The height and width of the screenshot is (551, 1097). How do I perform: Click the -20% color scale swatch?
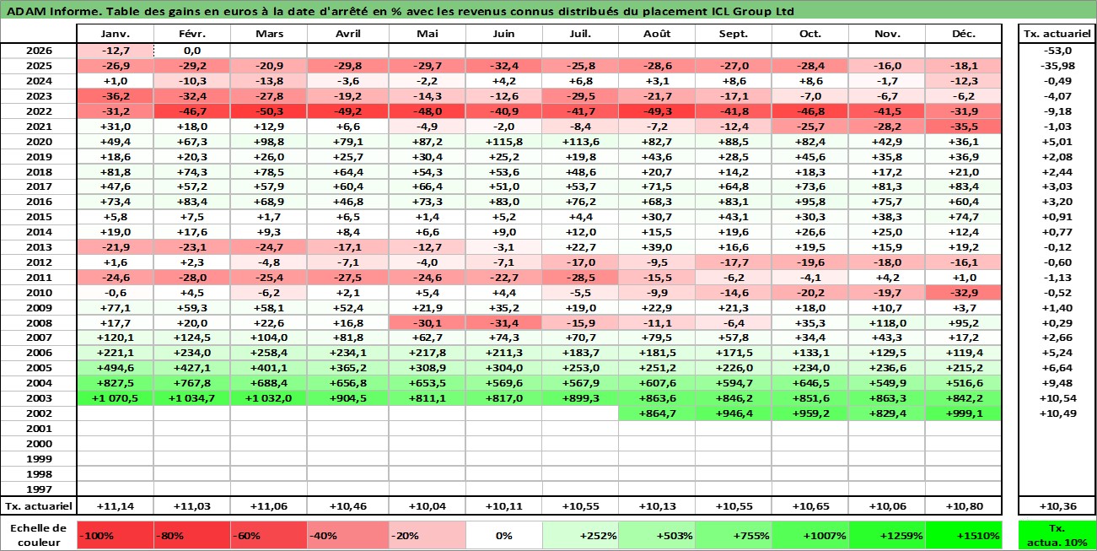428,535
